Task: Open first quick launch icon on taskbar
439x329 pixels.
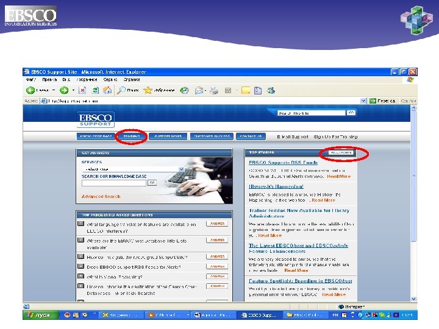Action: 67,315
